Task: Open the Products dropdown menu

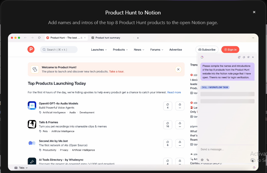Action: pyautogui.click(x=120, y=49)
